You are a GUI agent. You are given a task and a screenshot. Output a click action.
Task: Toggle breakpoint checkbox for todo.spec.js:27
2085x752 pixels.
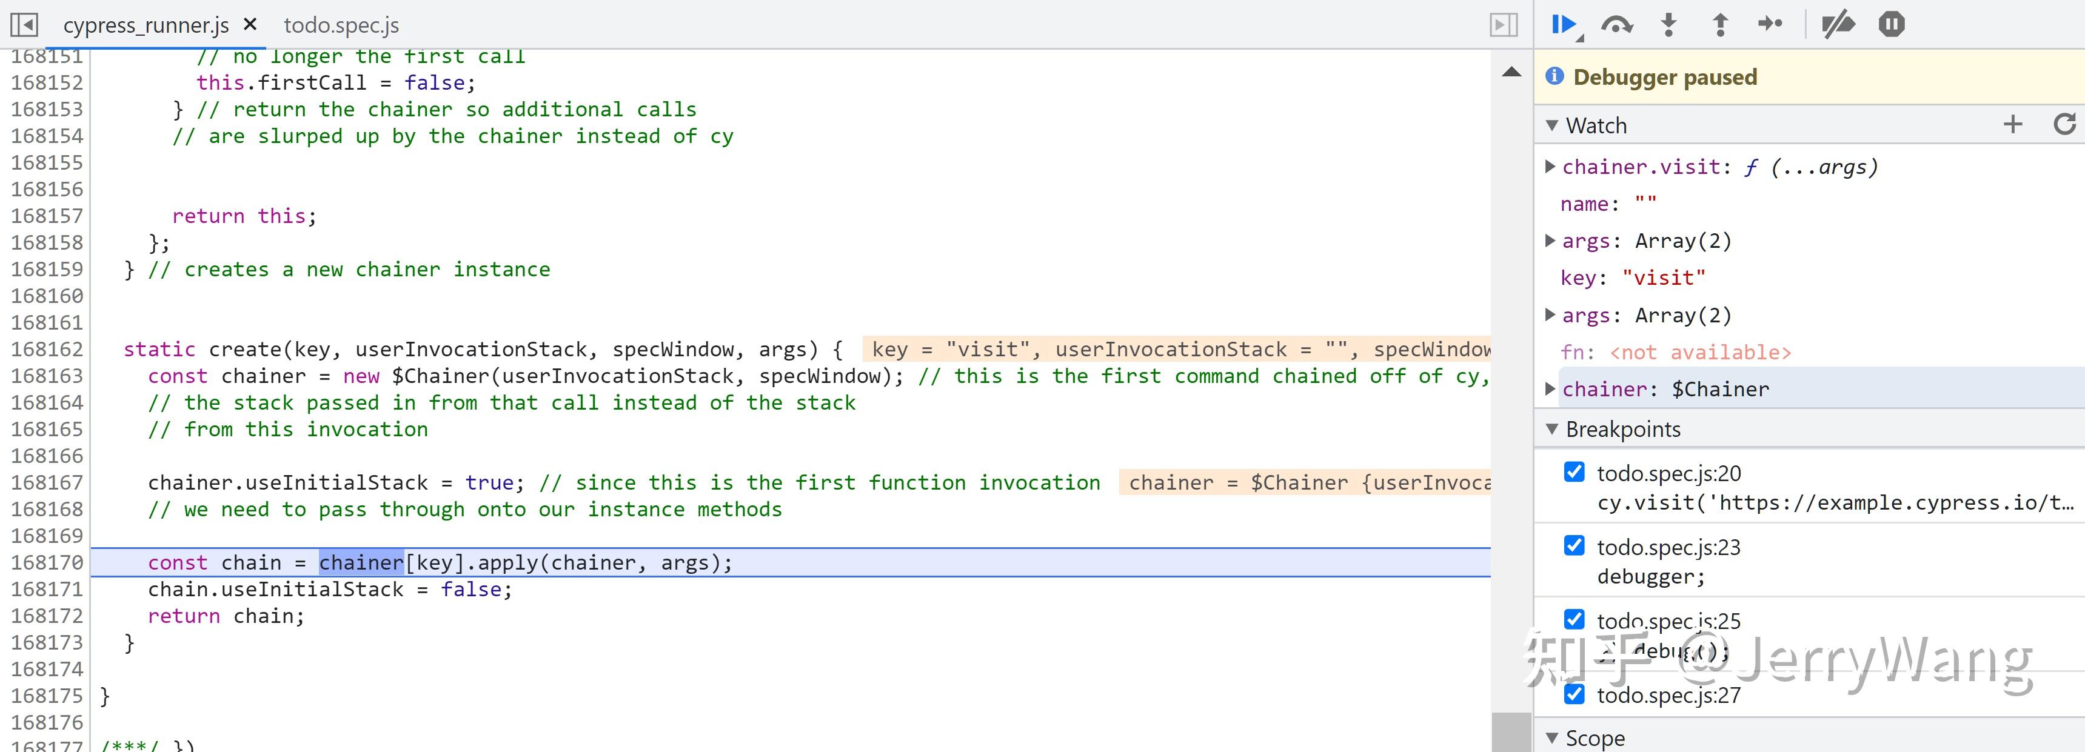pyautogui.click(x=1575, y=694)
